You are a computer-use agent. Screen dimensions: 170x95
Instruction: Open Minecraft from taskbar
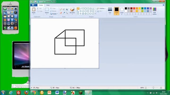coord(80,93)
